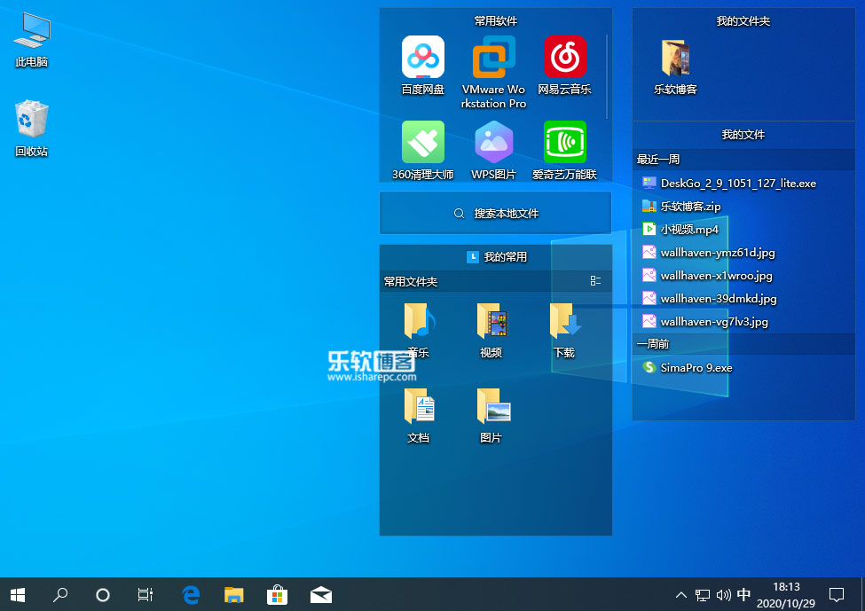Switch the 中 input method indicator
The width and height of the screenshot is (865, 611).
point(743,594)
